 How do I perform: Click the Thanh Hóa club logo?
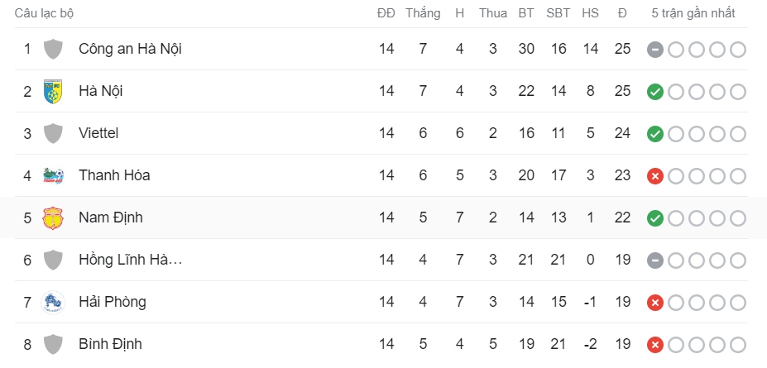(x=53, y=175)
